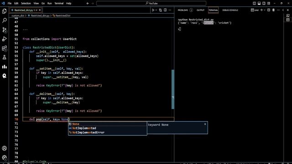
Task: Close the terminal panel
Action: click(288, 10)
